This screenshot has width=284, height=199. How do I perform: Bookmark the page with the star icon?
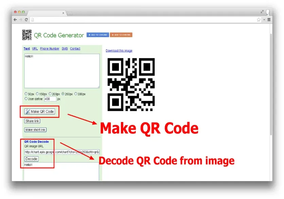pos(259,20)
